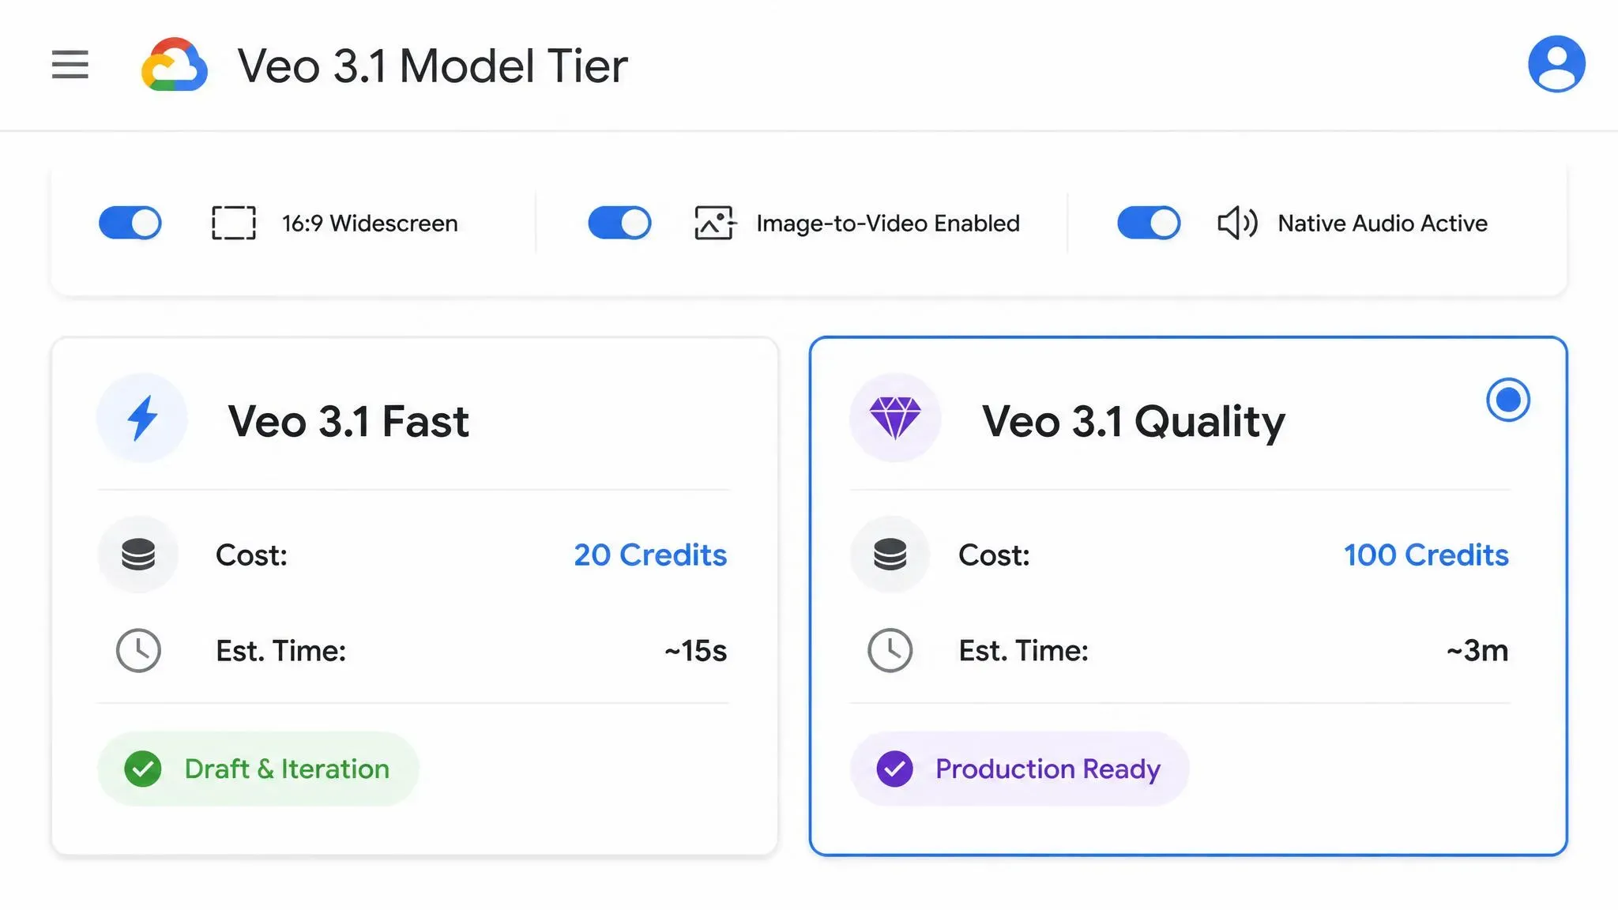Click the lightning bolt Fast icon
Screen dimensions: 1618x910
[x=142, y=418]
